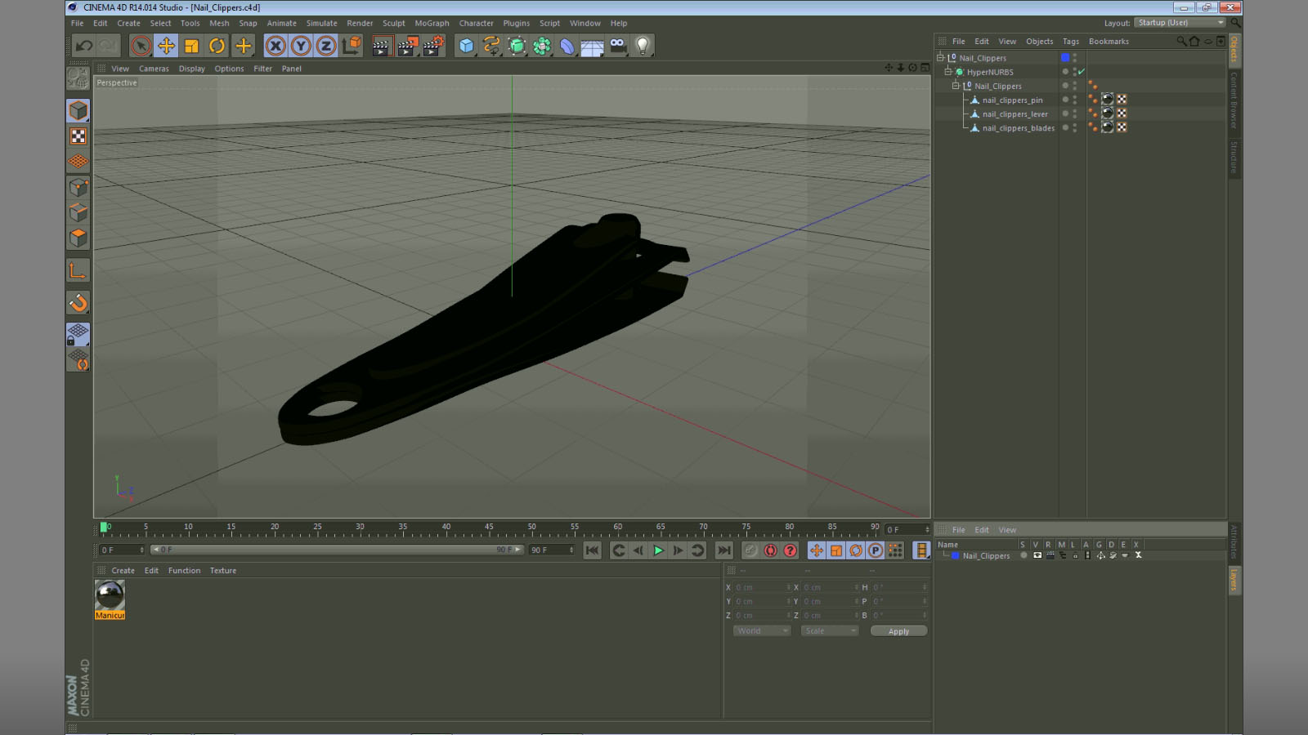
Task: Select nail_clippers_blades object
Action: (1019, 128)
